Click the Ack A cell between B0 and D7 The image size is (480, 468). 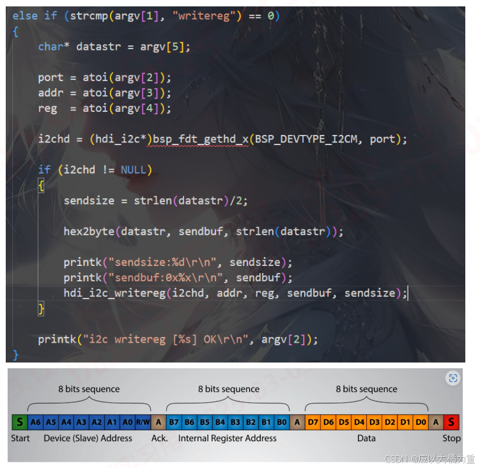point(297,422)
